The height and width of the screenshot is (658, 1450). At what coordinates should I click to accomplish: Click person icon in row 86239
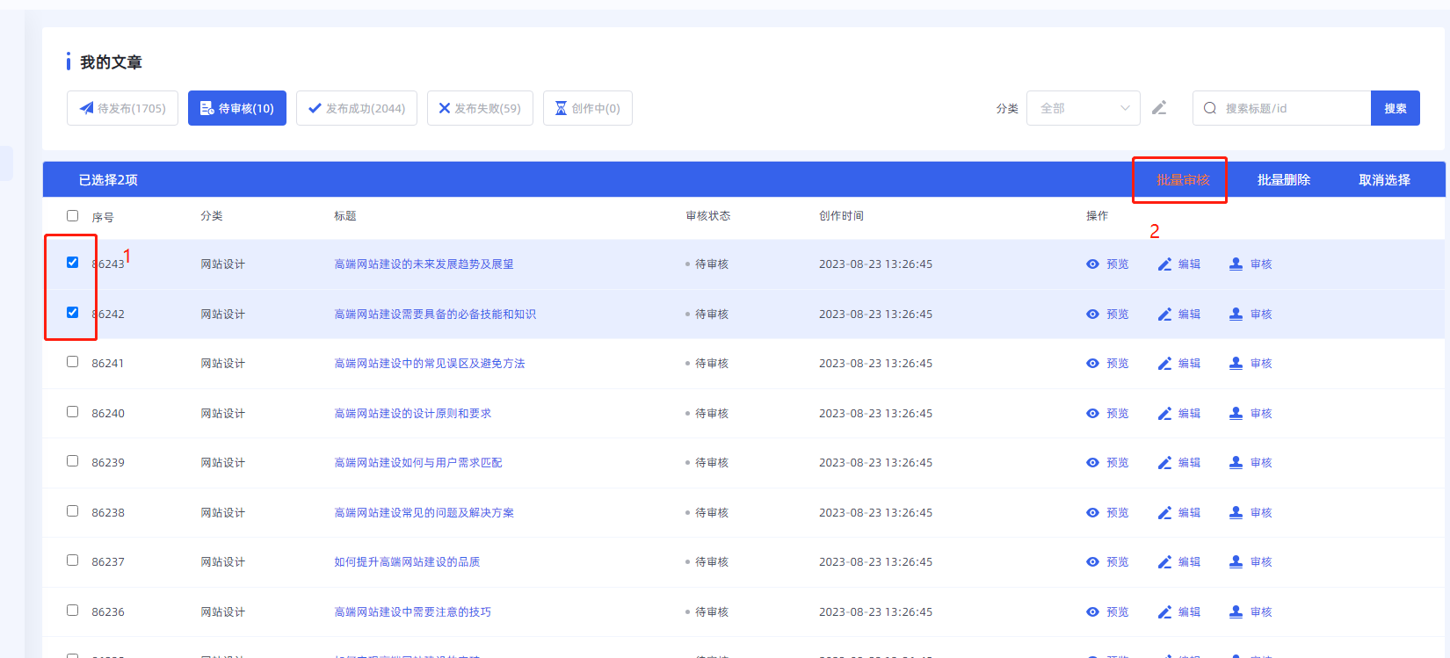pyautogui.click(x=1236, y=463)
